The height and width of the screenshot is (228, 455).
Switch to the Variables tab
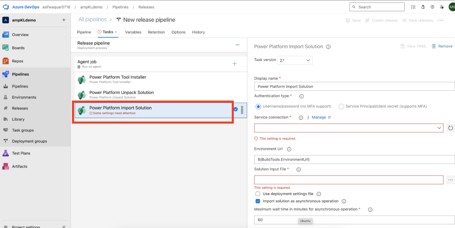click(x=133, y=32)
